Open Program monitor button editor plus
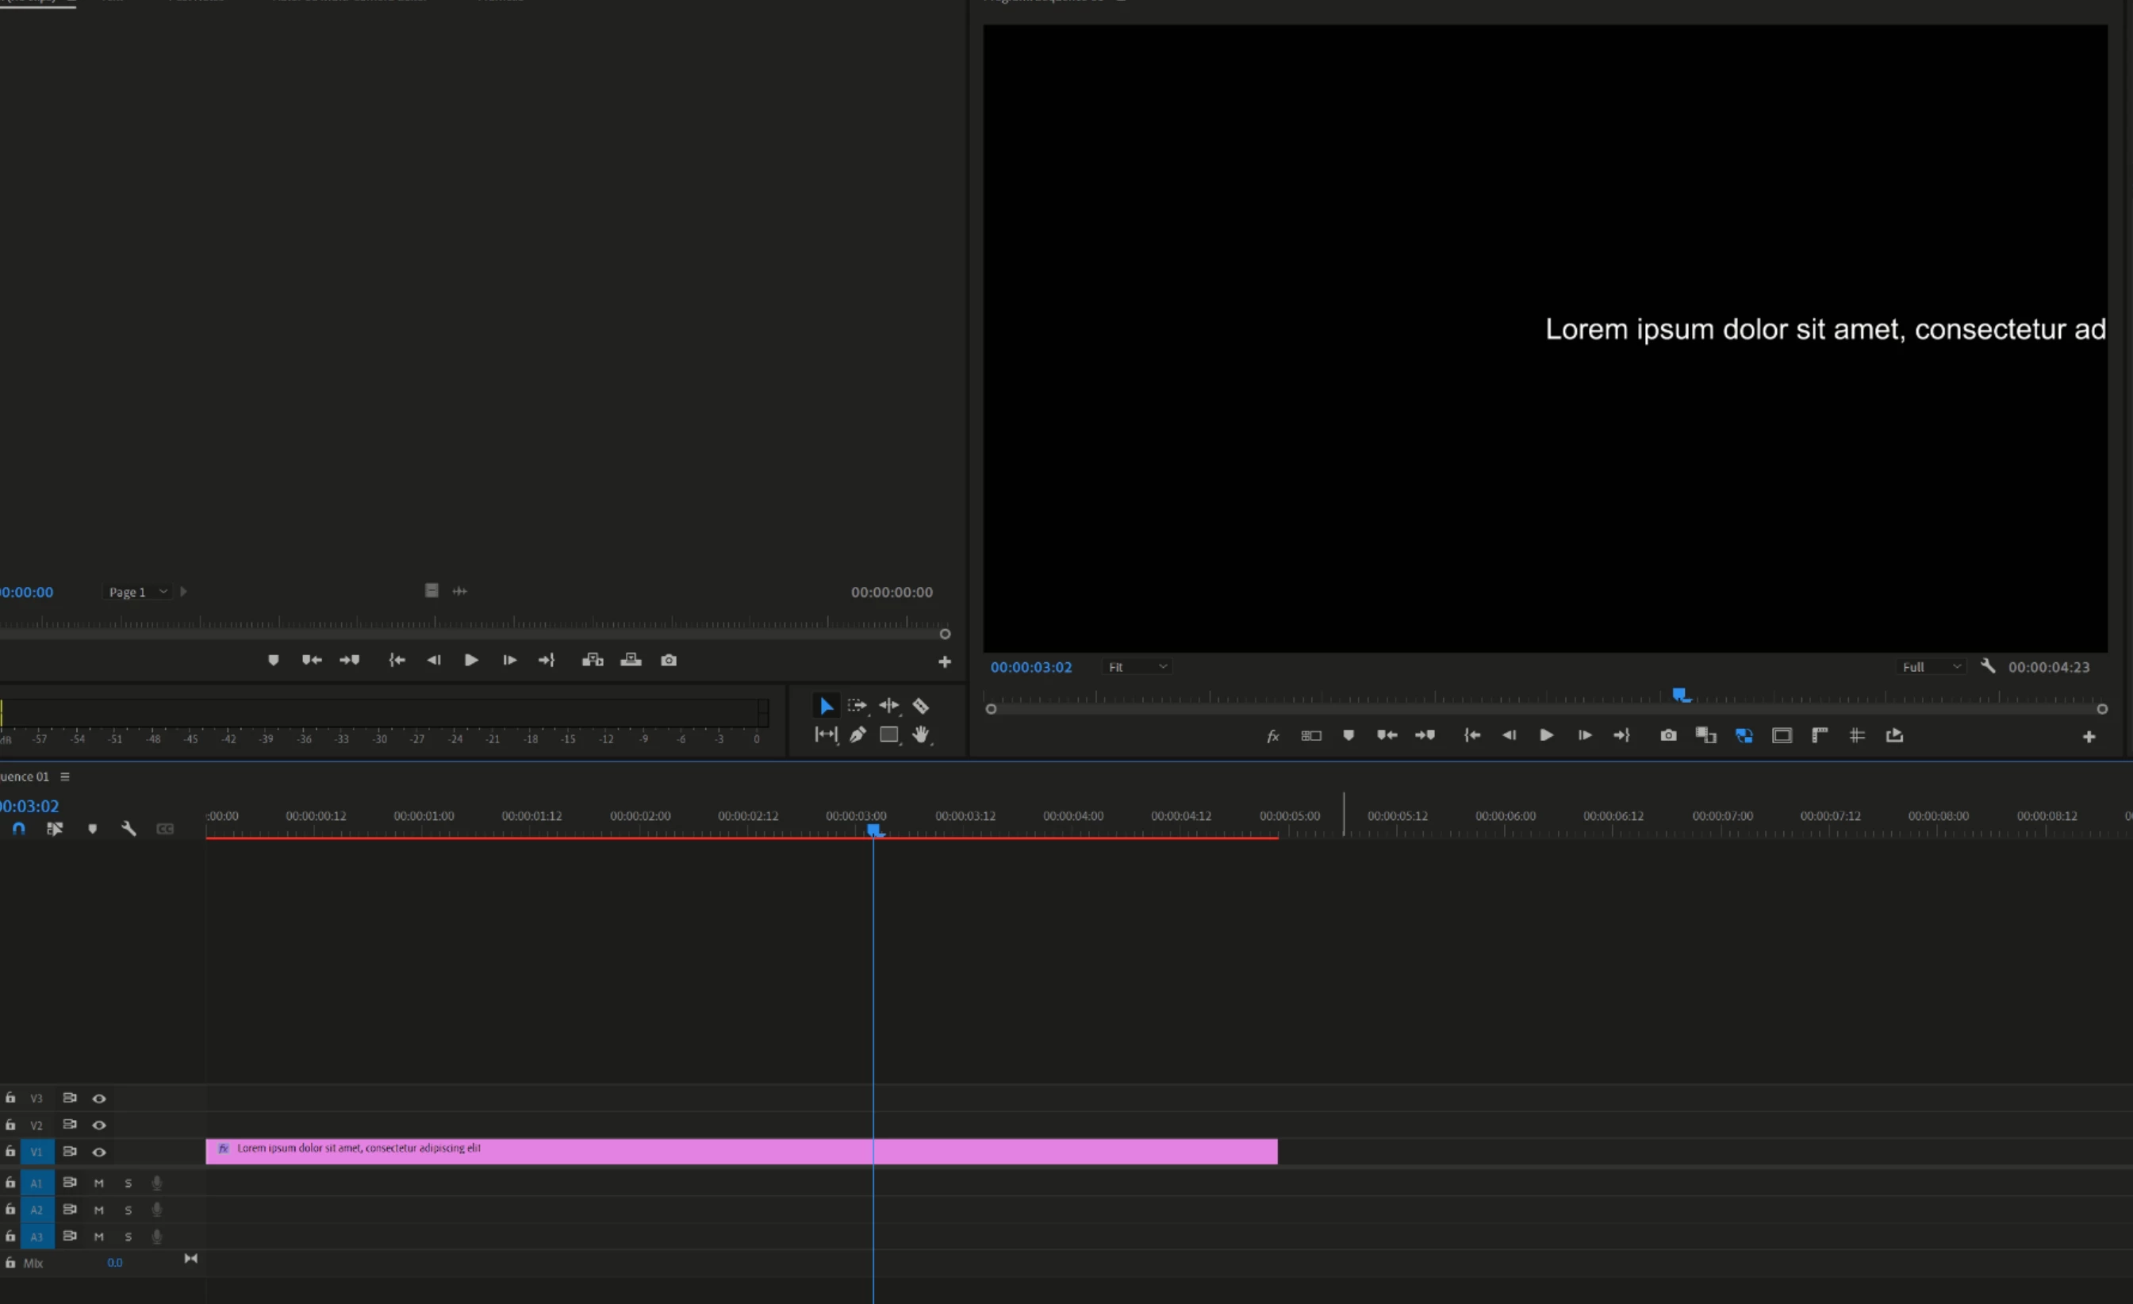The height and width of the screenshot is (1304, 2133). pyautogui.click(x=2088, y=737)
